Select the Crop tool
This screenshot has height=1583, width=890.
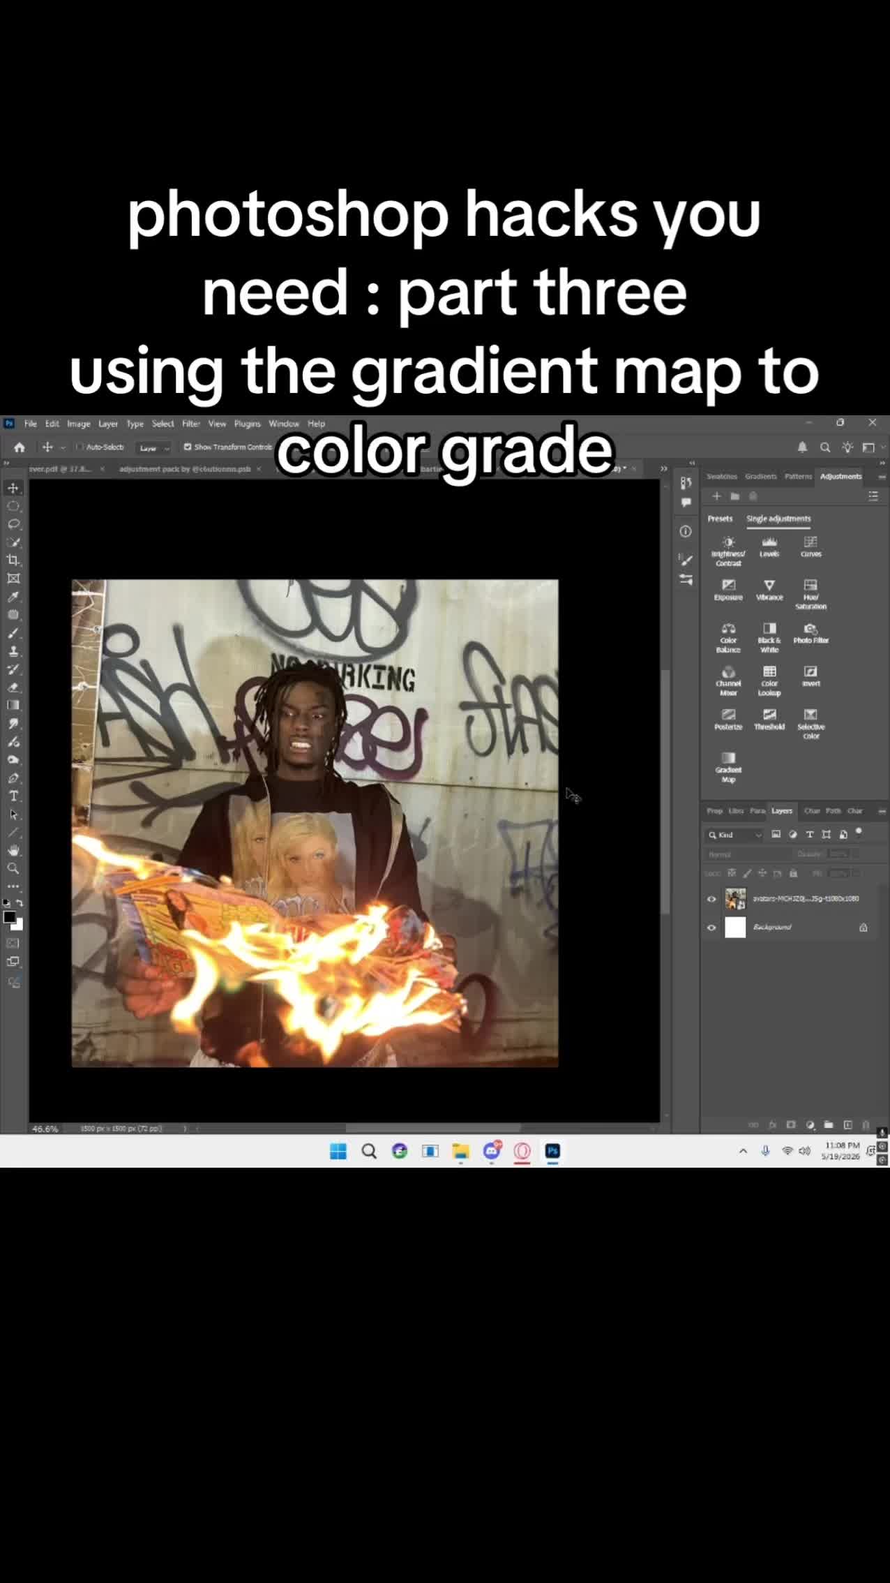tap(13, 560)
